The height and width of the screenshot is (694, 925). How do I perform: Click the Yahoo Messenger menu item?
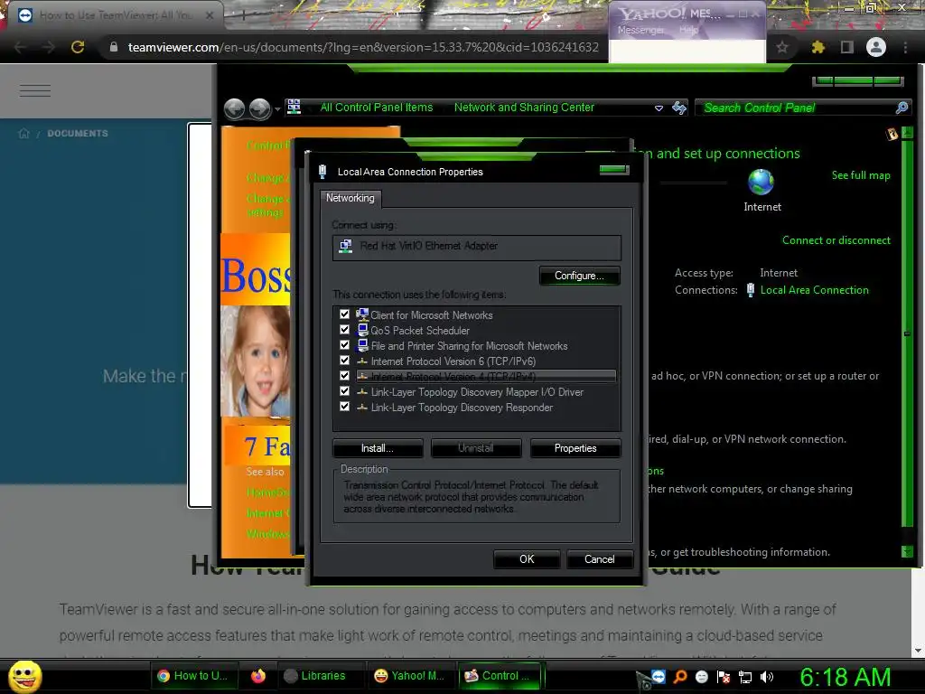pyautogui.click(x=640, y=30)
